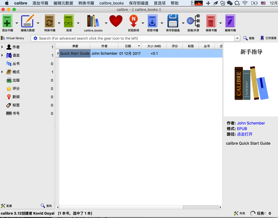Image resolution: width=278 pixels, height=218 pixels.
Task: Open dropdown arrow next to calibre_books library
Action: (106, 23)
